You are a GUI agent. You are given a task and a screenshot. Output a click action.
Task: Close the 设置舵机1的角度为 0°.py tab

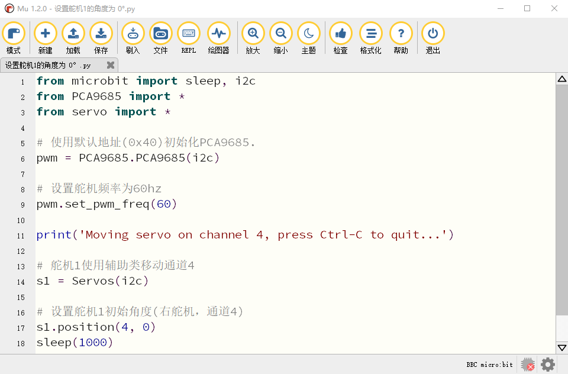click(x=111, y=65)
